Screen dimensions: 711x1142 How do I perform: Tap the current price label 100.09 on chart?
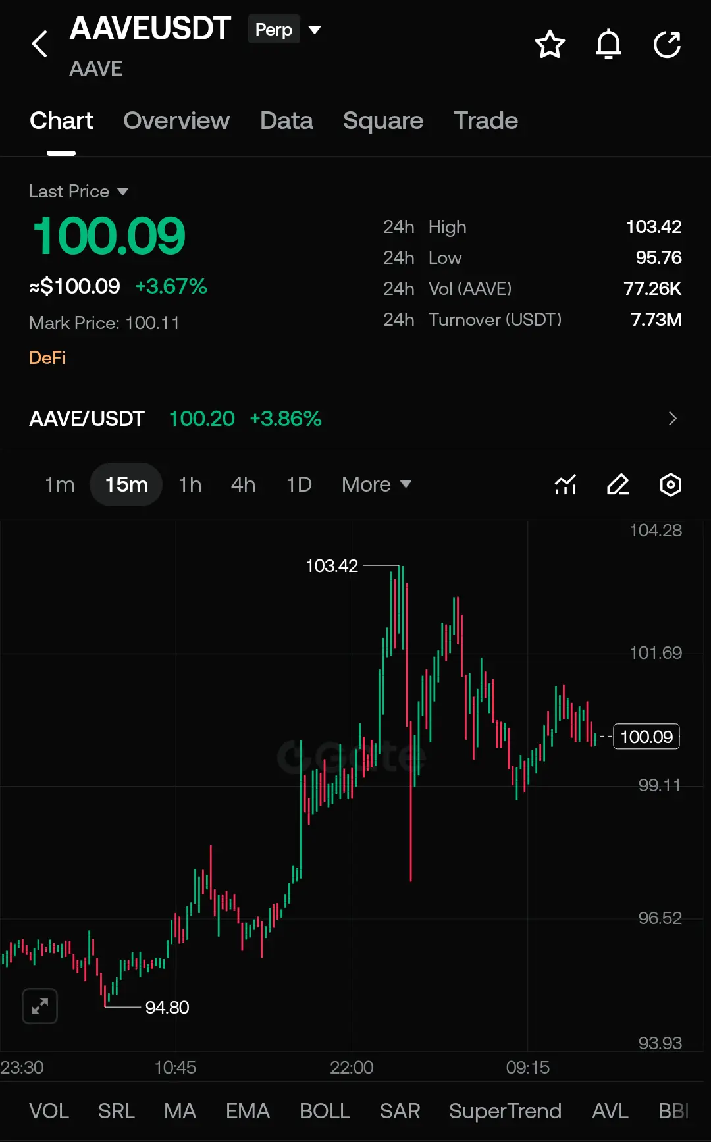pyautogui.click(x=646, y=737)
